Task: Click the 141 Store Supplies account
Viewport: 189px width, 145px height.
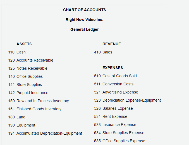Action: pyautogui.click(x=25, y=85)
